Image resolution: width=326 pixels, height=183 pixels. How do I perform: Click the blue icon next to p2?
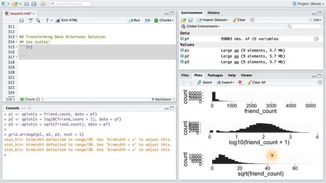click(x=182, y=56)
